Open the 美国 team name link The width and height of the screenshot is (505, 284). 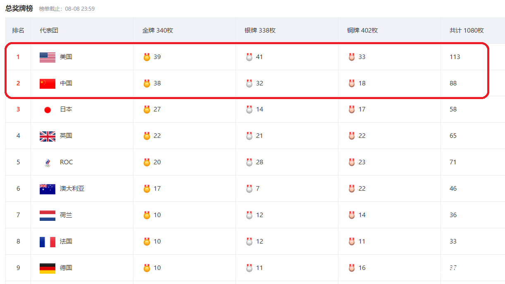pyautogui.click(x=66, y=57)
